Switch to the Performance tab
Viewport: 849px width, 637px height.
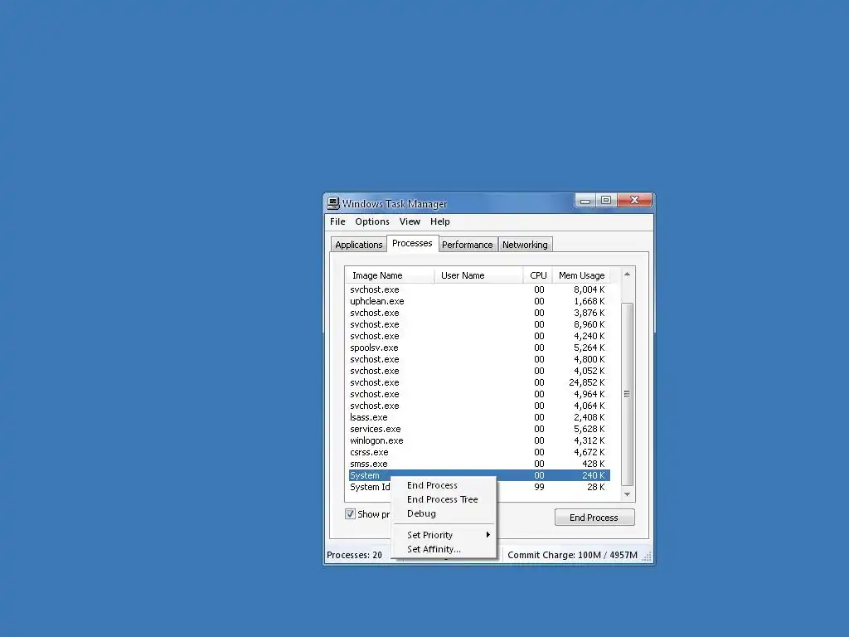(x=468, y=245)
